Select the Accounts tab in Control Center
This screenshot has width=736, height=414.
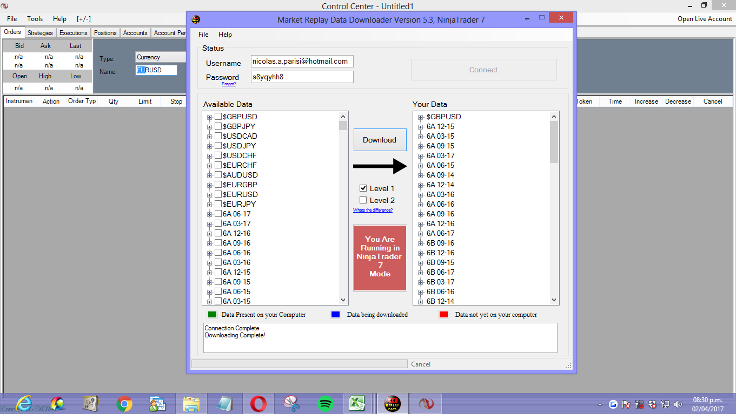point(135,33)
